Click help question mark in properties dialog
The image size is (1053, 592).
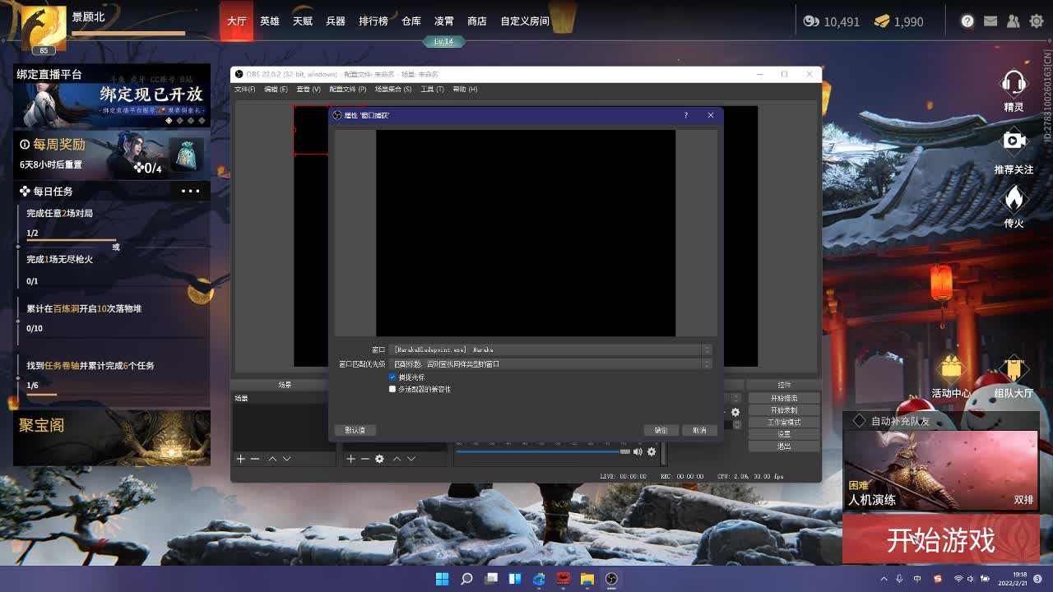pyautogui.click(x=685, y=115)
